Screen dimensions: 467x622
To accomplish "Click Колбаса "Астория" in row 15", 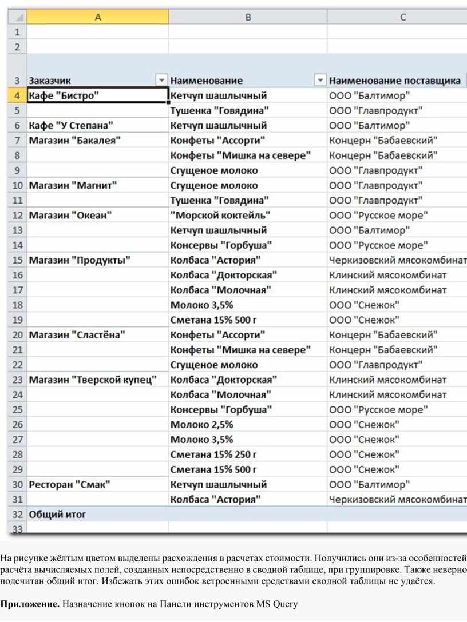I will (x=248, y=260).
